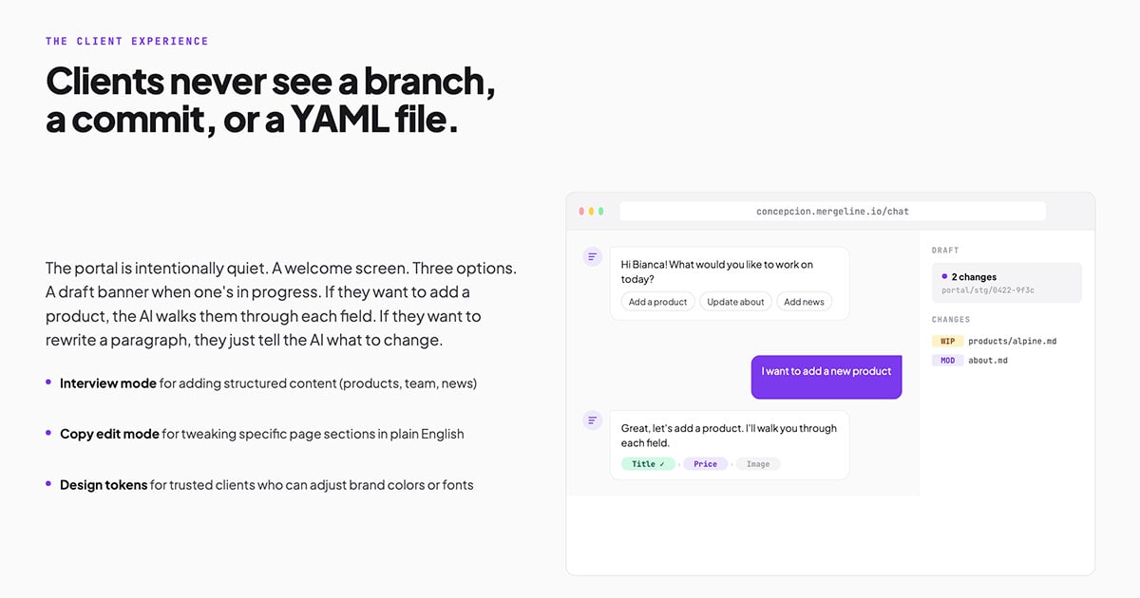Screen dimensions: 1140x598
Task: Click the green traffic-light dot
Action: click(x=601, y=211)
